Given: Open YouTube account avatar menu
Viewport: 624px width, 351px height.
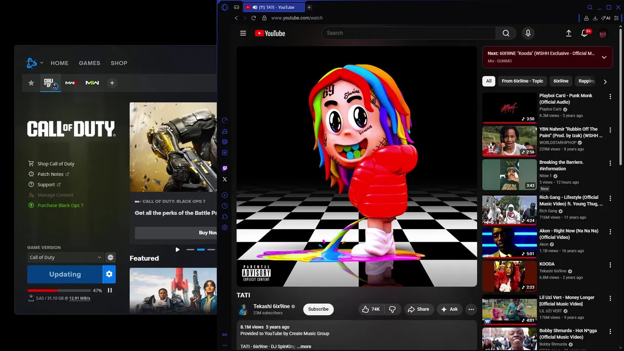Looking at the screenshot, I should [x=603, y=34].
